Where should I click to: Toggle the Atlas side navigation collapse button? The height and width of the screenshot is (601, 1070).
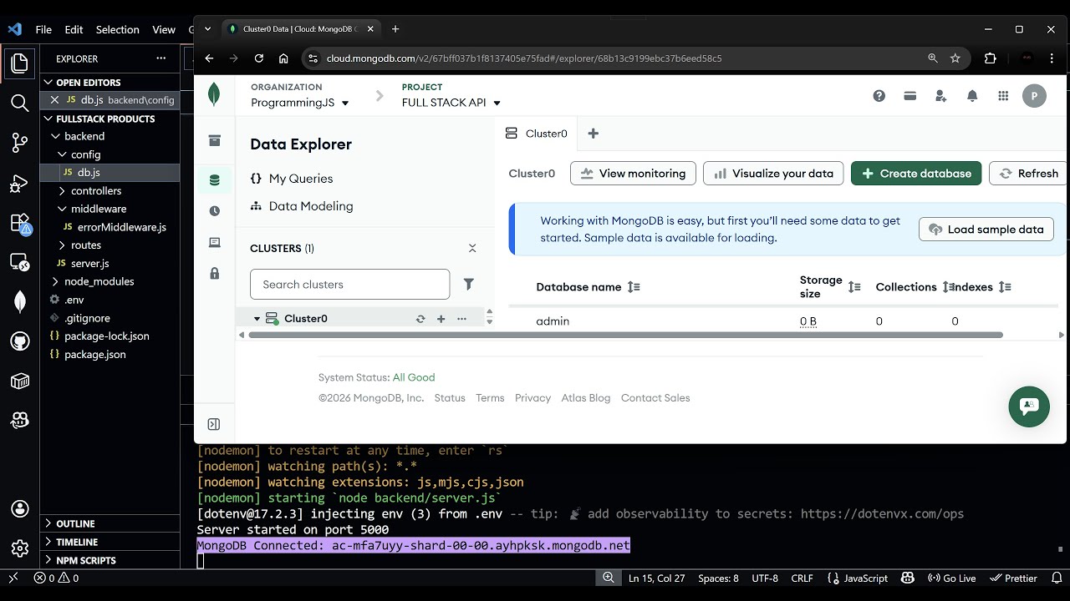[x=214, y=424]
